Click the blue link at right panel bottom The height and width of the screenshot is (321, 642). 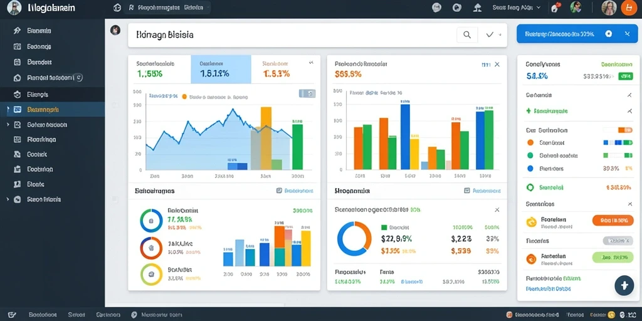[548, 288]
